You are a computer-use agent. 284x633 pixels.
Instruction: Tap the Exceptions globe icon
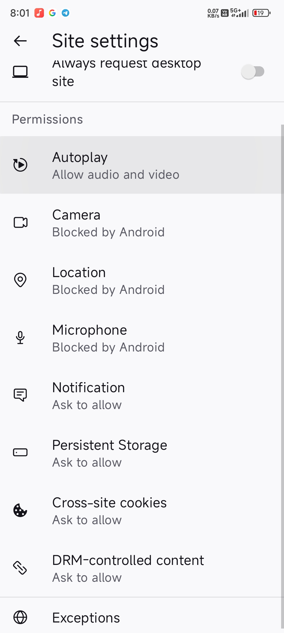[x=20, y=617]
